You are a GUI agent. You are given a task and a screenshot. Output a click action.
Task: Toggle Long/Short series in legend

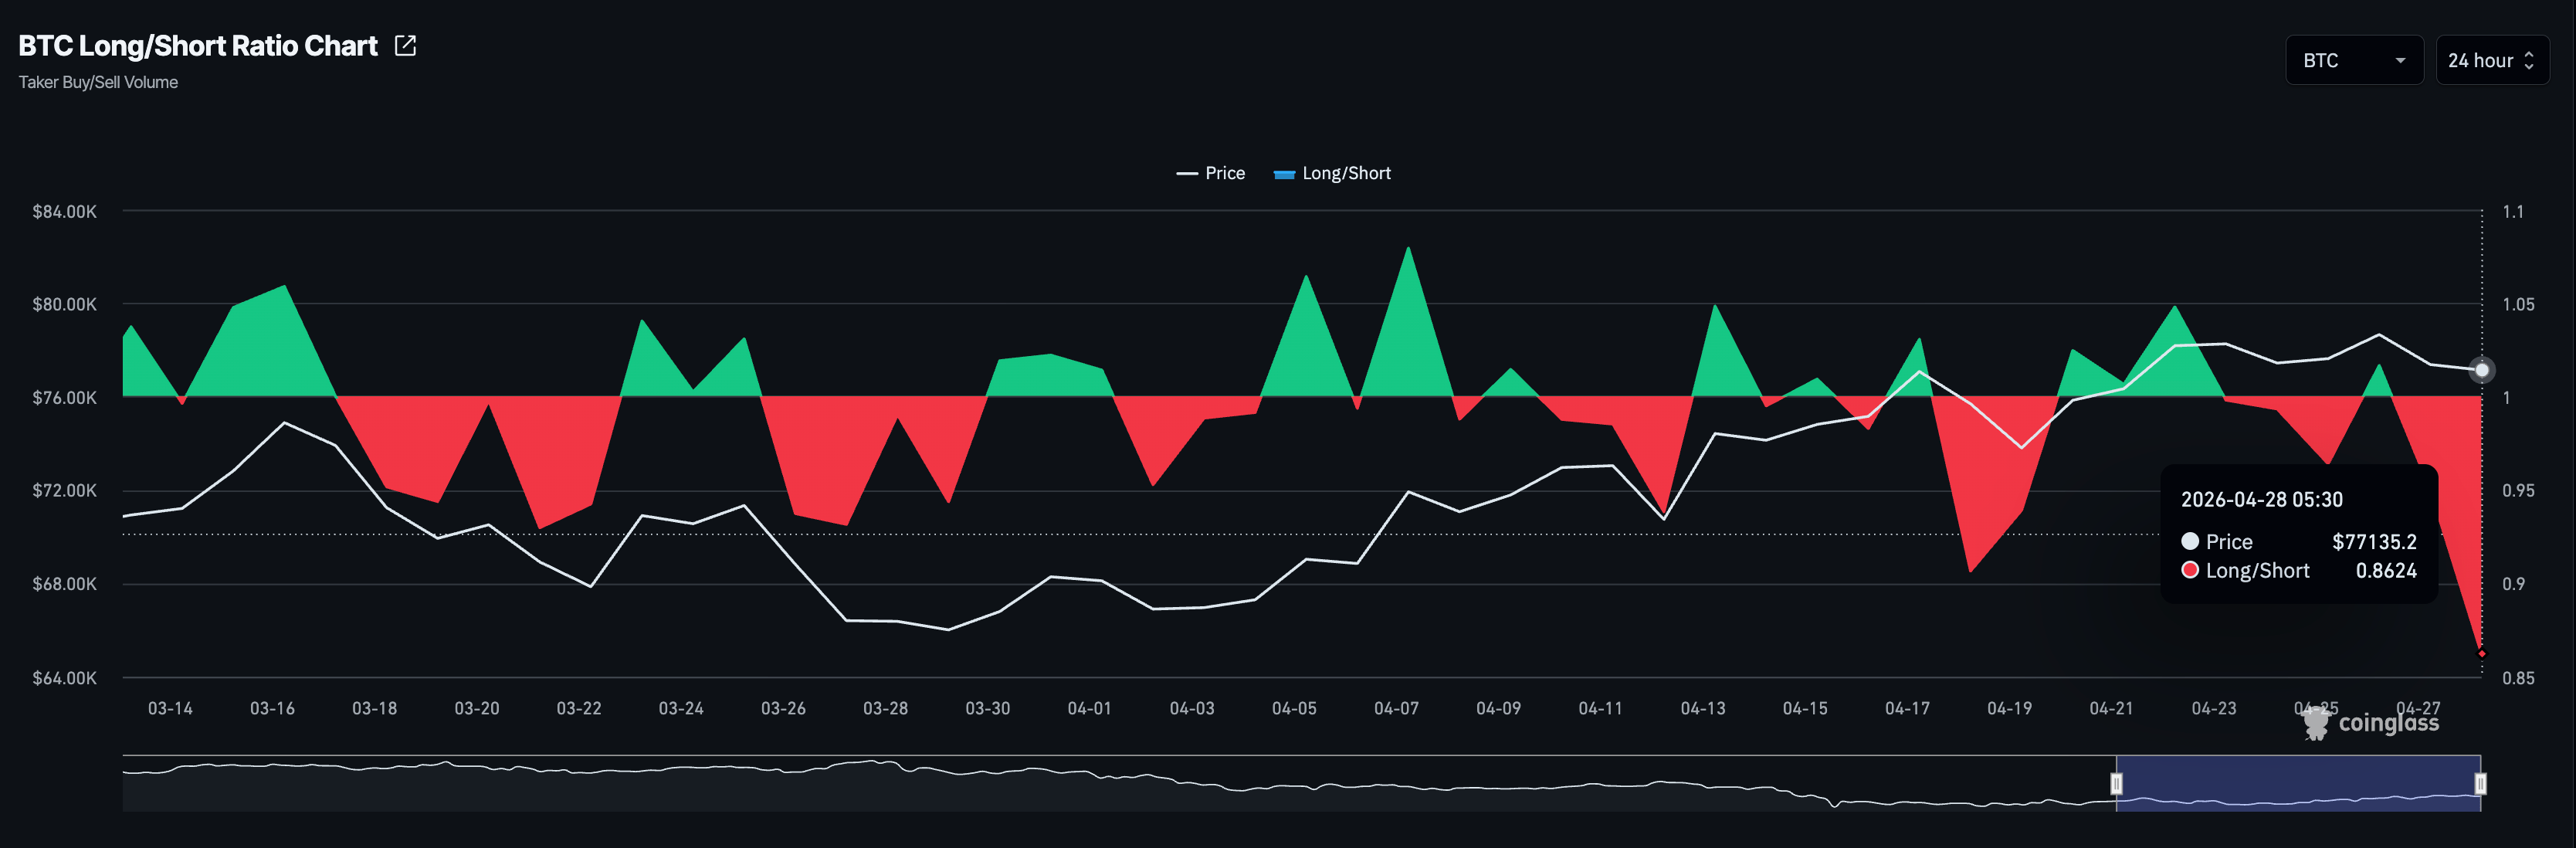(1345, 173)
